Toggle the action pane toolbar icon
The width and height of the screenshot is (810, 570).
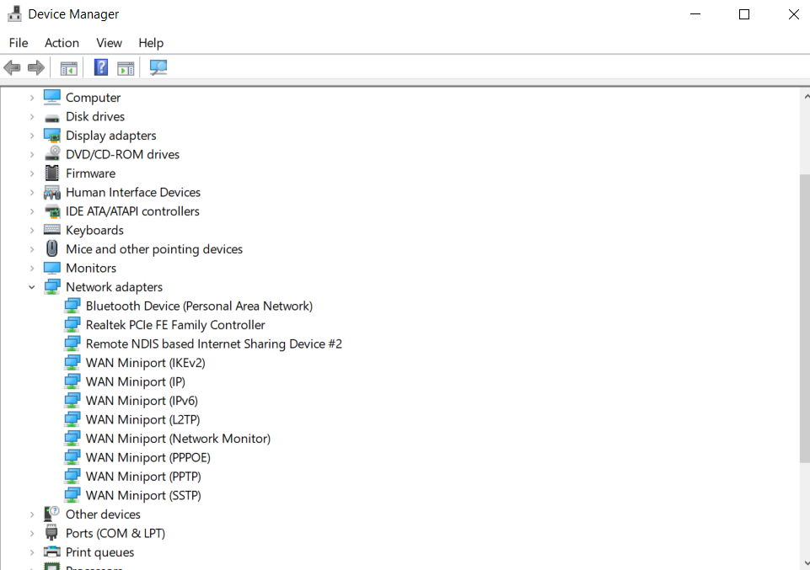[126, 68]
